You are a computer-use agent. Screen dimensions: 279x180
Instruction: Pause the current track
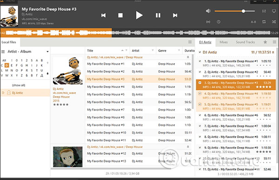click(158, 15)
